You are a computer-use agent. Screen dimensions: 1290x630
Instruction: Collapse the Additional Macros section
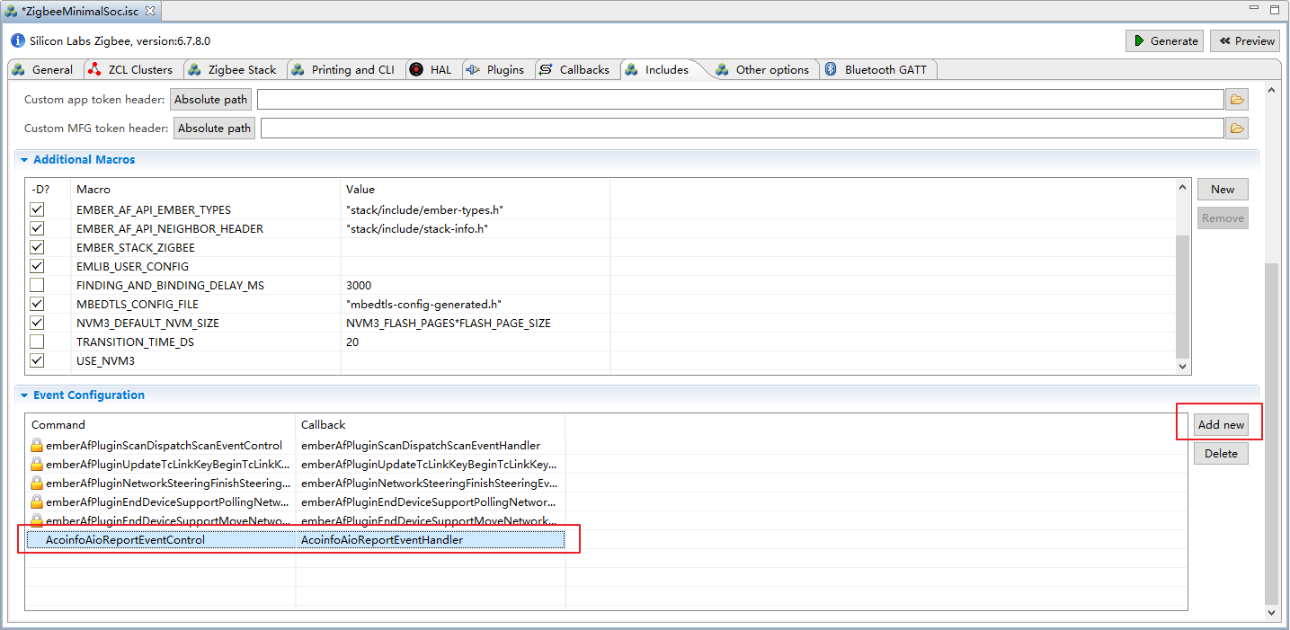click(24, 160)
